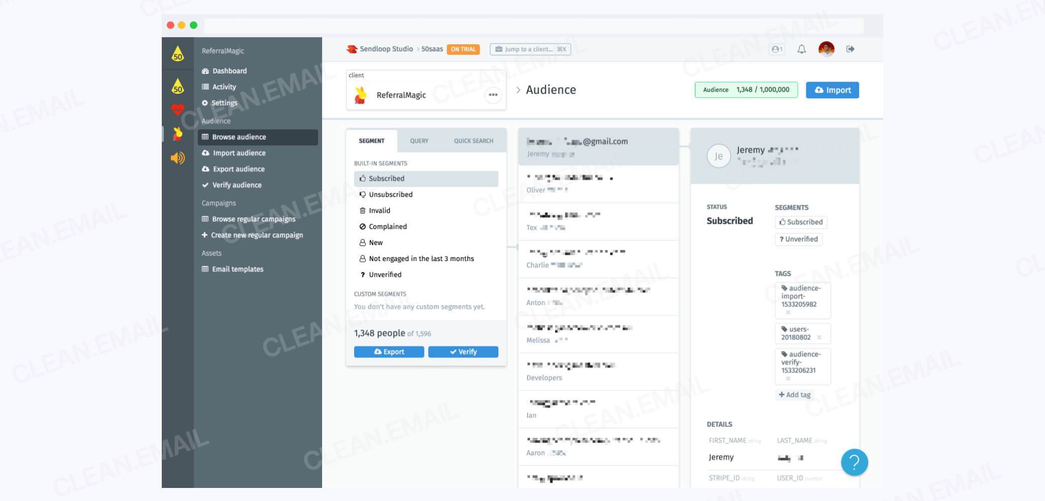
Task: Click the Subscribed segment badge in details
Action: [x=801, y=222]
